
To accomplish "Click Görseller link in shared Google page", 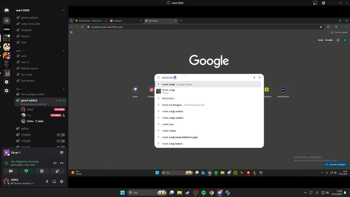I will (329, 40).
